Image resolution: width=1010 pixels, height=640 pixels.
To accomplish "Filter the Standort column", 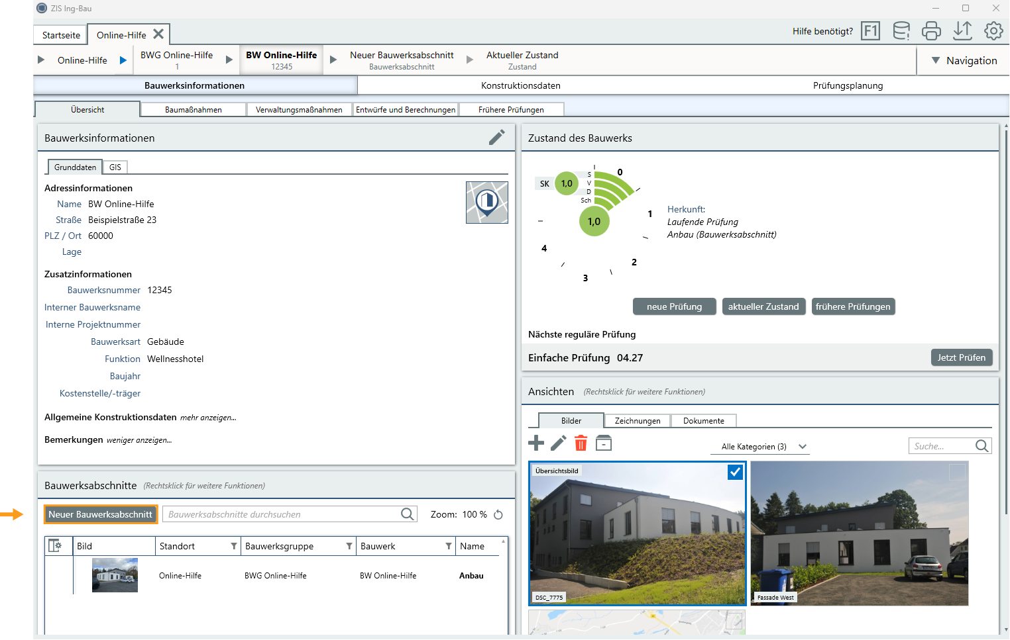I will pos(233,546).
